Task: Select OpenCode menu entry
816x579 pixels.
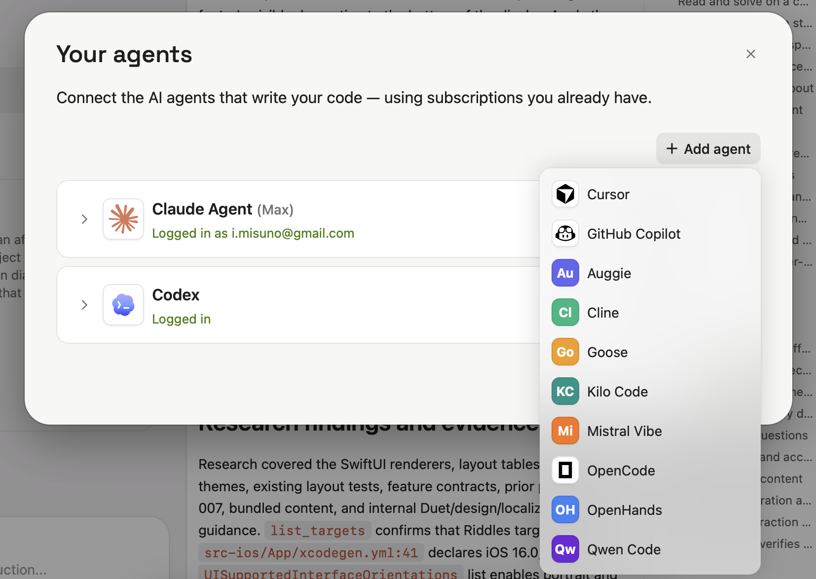Action: 650,470
